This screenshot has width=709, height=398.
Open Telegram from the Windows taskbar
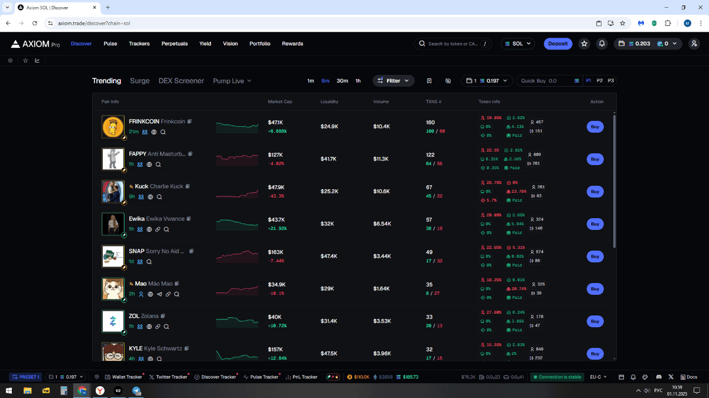pyautogui.click(x=136, y=391)
